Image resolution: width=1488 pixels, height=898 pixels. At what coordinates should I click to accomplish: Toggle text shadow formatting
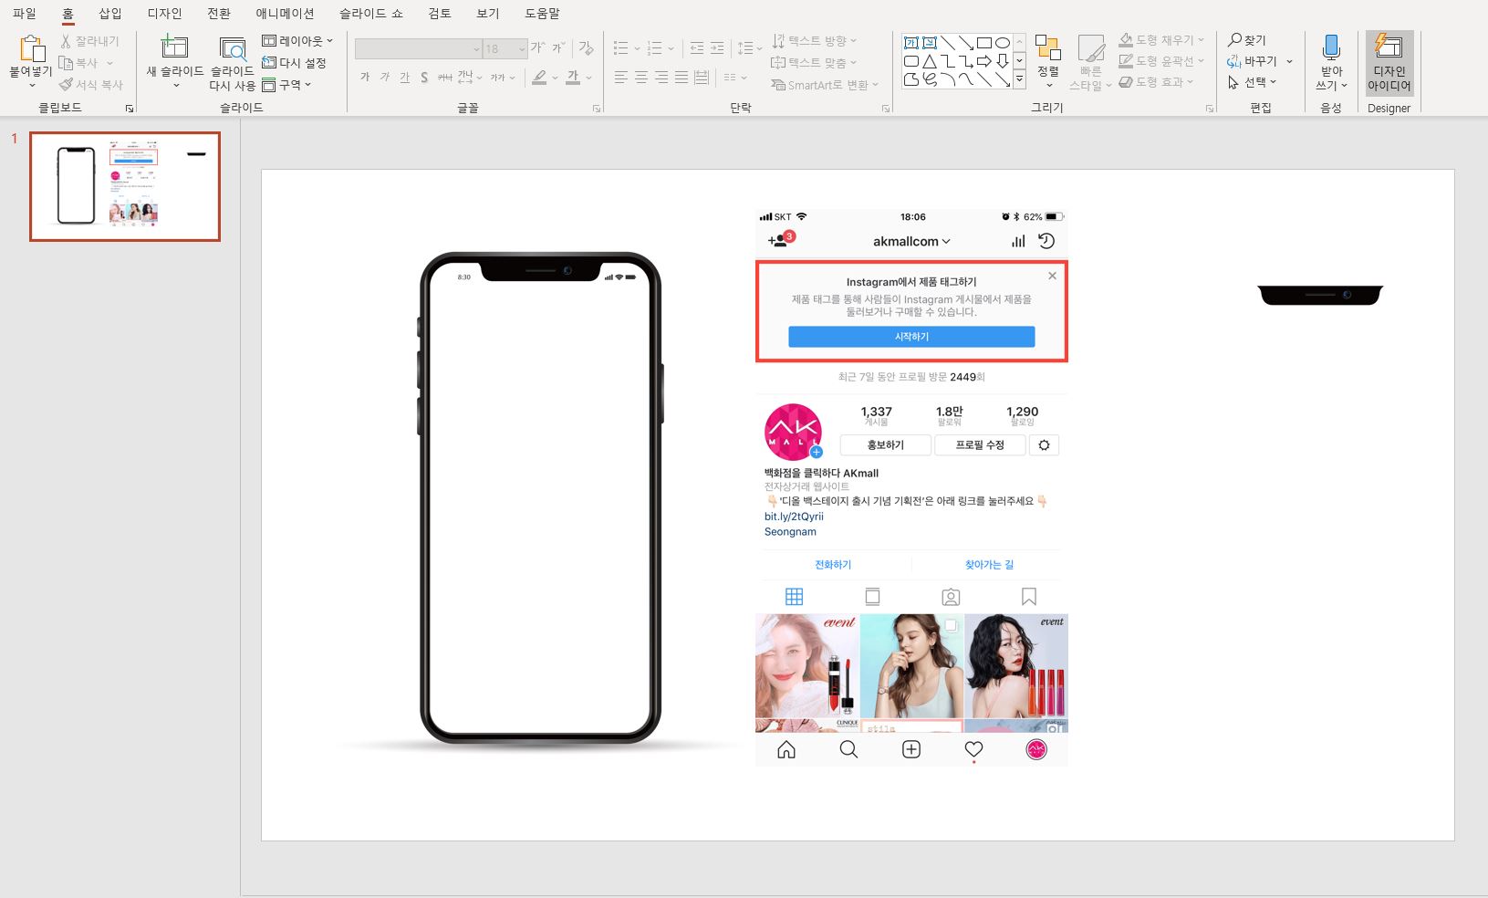tap(424, 78)
